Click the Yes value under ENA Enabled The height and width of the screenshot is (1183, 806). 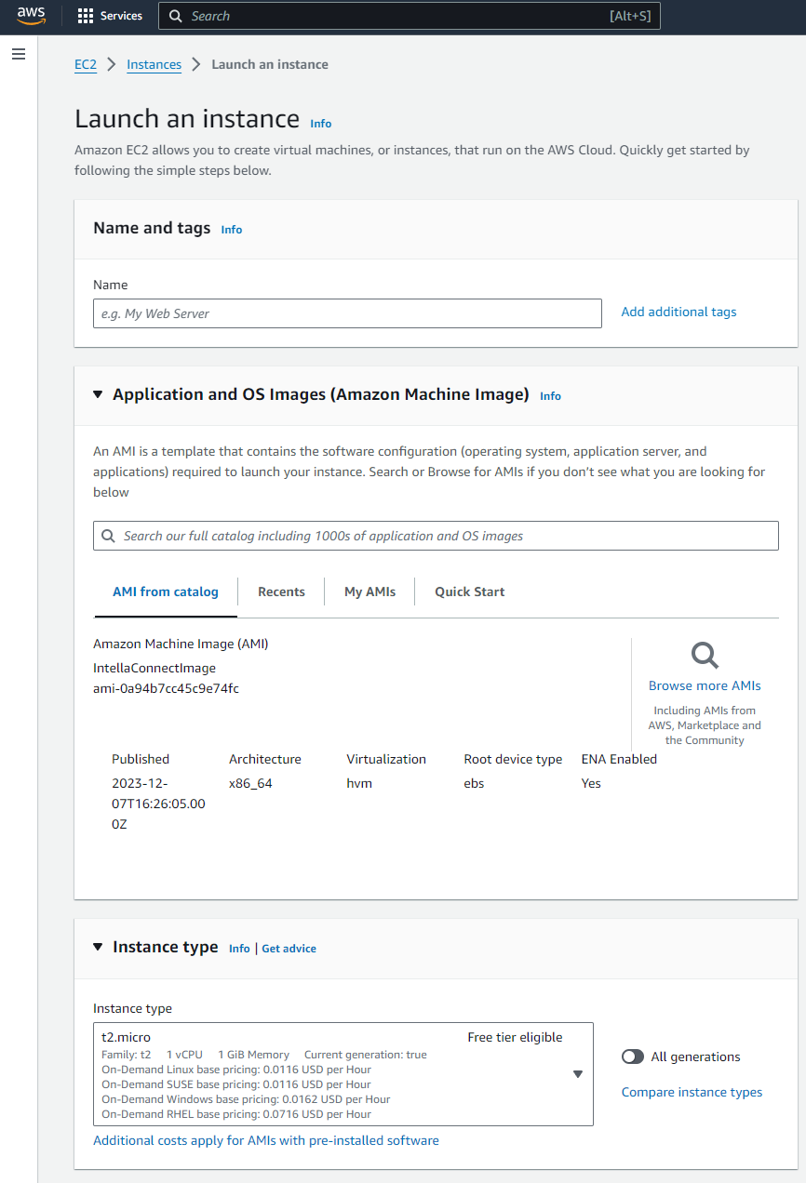(x=591, y=783)
